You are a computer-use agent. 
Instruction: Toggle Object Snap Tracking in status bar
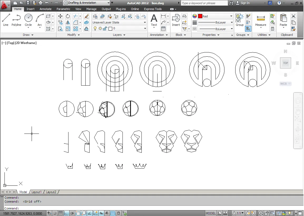point(90,213)
